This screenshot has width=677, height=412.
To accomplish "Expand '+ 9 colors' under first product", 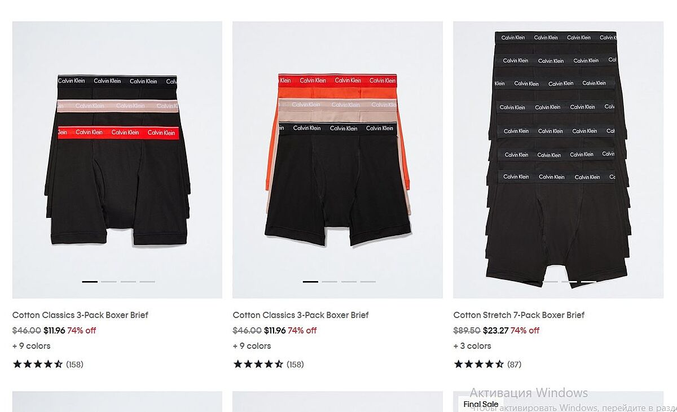I will [32, 346].
